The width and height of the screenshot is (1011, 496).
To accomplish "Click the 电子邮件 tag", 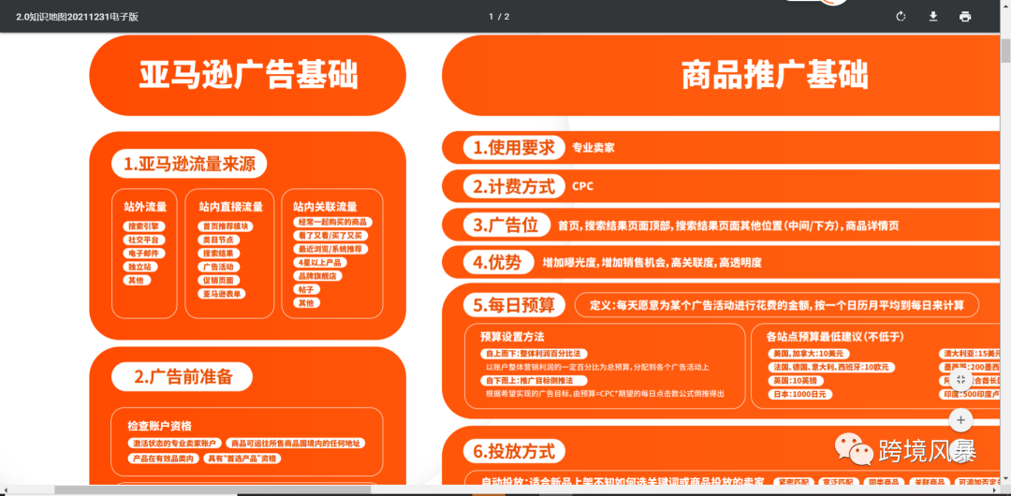I will 144,254.
